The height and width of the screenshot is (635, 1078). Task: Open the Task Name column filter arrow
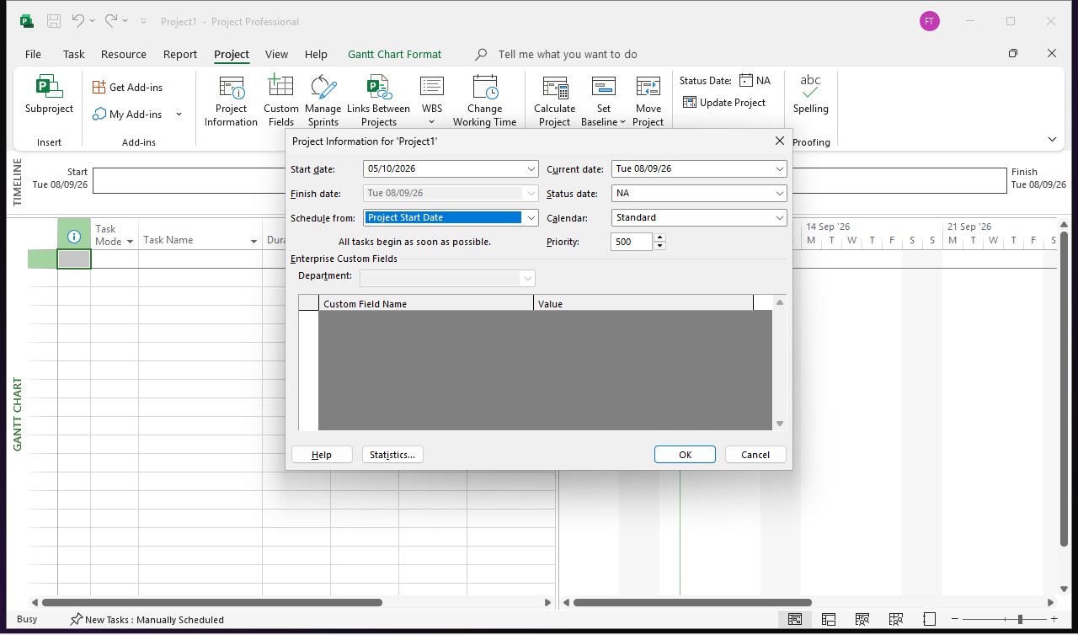click(x=254, y=242)
